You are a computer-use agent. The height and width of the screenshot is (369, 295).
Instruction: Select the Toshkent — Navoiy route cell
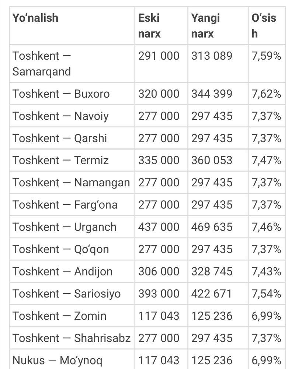60,116
